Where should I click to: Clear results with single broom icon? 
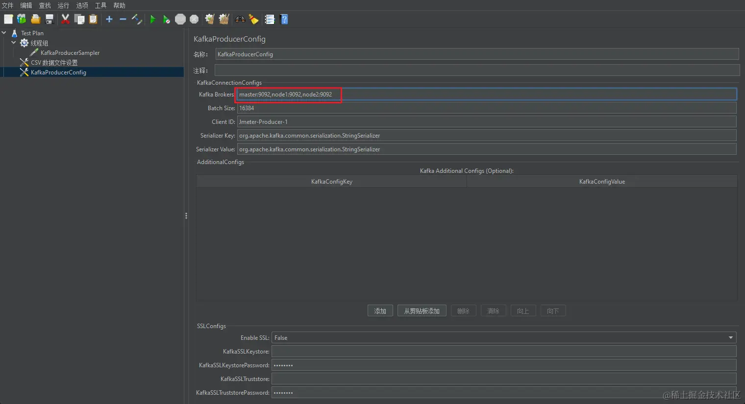[x=210, y=19]
